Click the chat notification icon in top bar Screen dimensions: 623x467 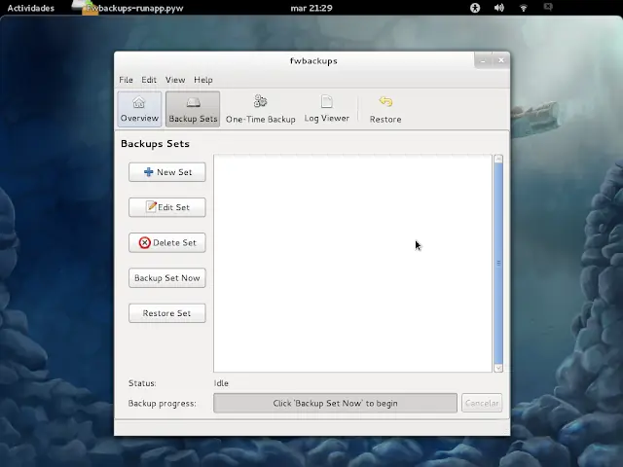click(x=548, y=7)
